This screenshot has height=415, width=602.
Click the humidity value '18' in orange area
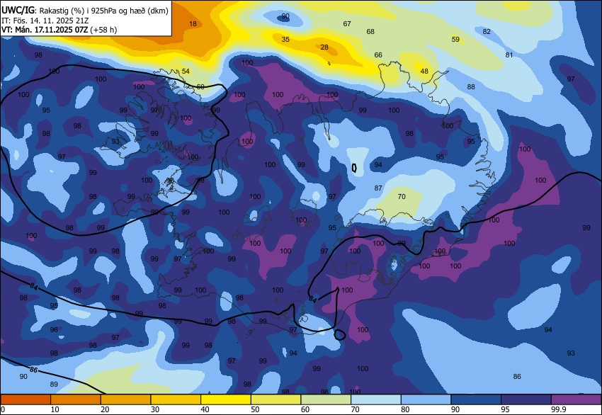(193, 24)
